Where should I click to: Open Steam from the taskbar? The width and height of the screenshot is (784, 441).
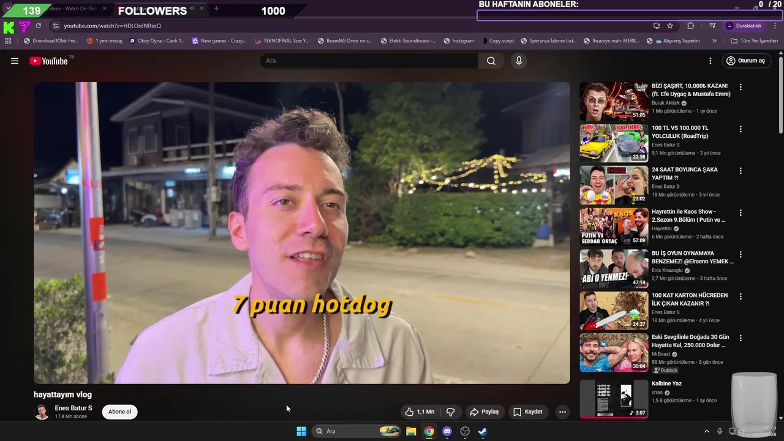[483, 431]
